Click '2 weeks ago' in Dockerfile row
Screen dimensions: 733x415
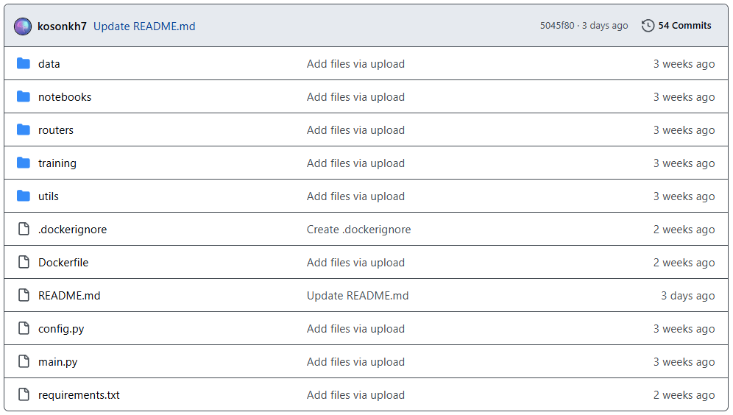click(684, 263)
